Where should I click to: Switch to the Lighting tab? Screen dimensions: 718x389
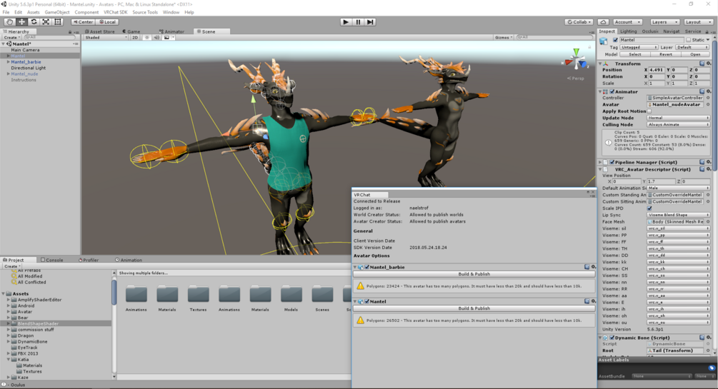click(628, 31)
